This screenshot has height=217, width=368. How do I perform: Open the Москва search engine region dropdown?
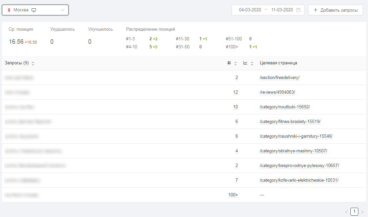click(x=35, y=10)
